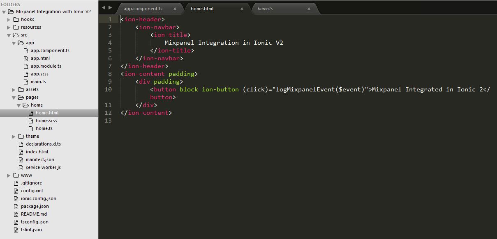Close the home.ts tab
The width and height of the screenshot is (497, 239).
pos(309,8)
